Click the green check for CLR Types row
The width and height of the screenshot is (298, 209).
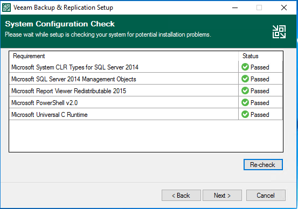tap(245, 67)
